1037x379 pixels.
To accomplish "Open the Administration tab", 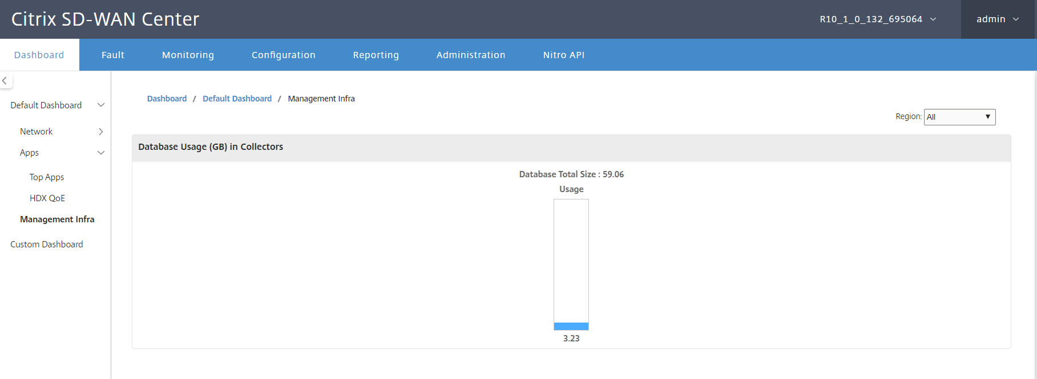I will [471, 55].
